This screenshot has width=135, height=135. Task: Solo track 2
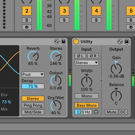(27, 20)
